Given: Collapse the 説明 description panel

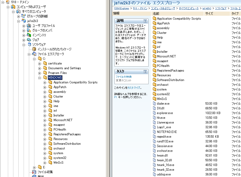Looking at the screenshot, I should click(145, 21).
